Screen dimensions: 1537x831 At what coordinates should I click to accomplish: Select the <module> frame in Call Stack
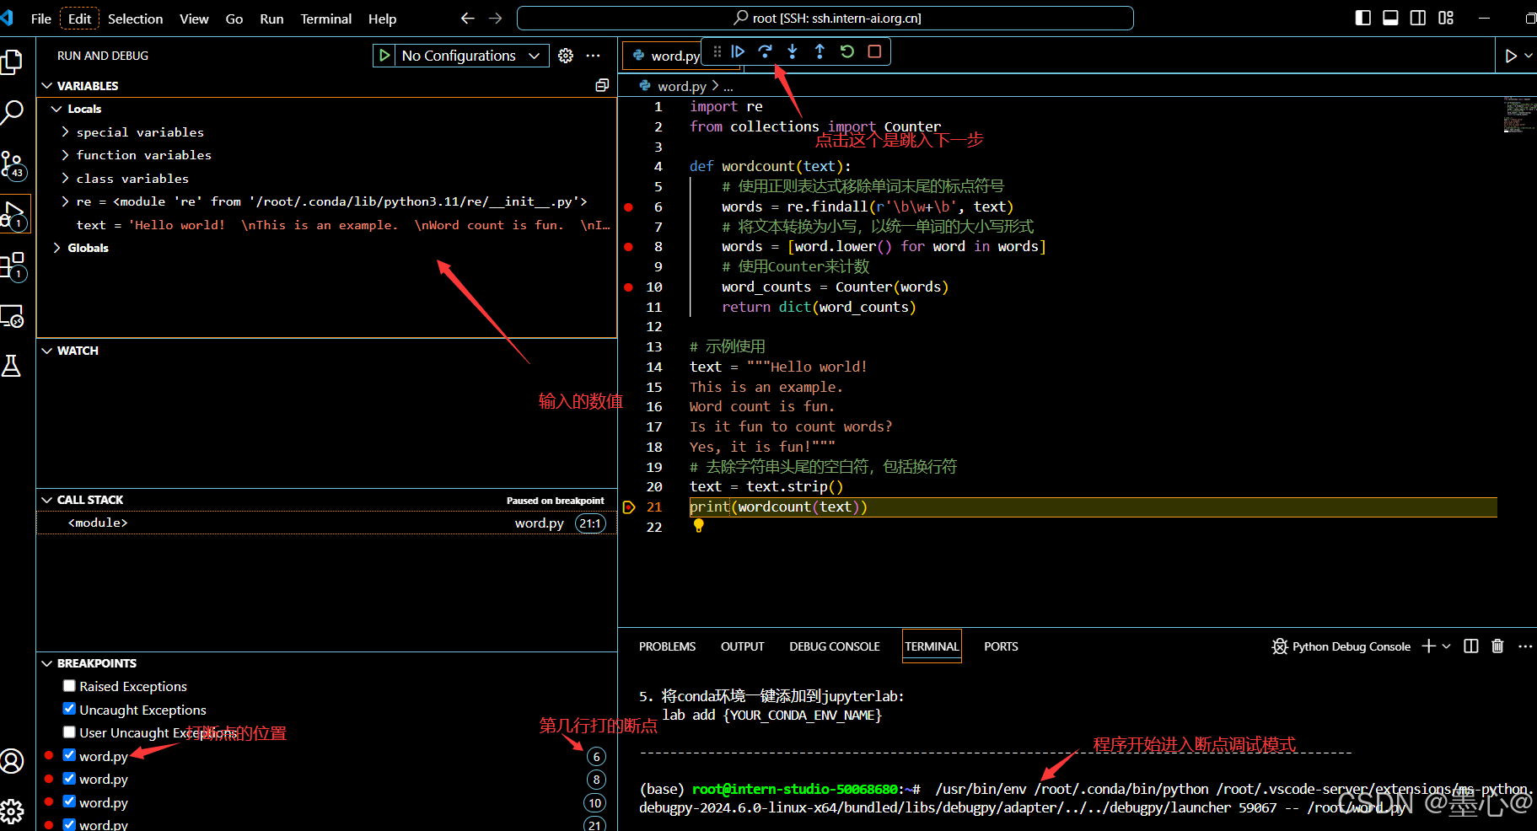coord(99,523)
